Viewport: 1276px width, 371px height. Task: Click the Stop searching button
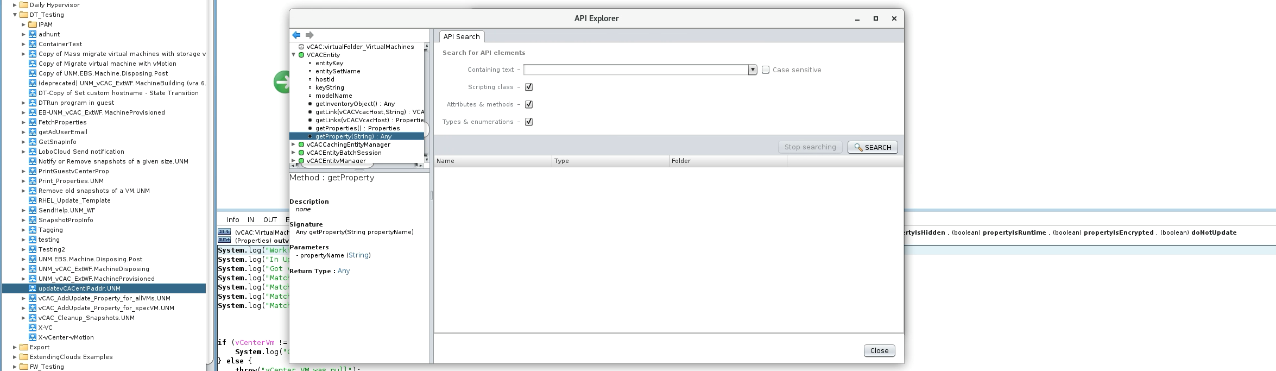point(810,147)
